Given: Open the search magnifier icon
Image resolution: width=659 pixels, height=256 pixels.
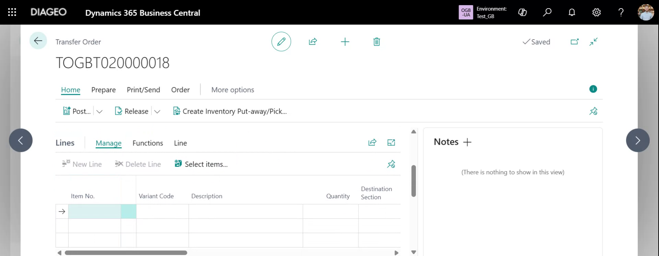Looking at the screenshot, I should [547, 12].
